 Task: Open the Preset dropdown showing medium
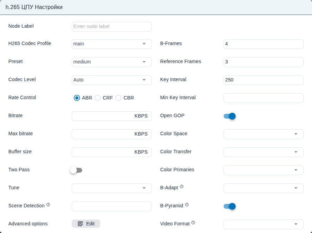click(x=112, y=62)
